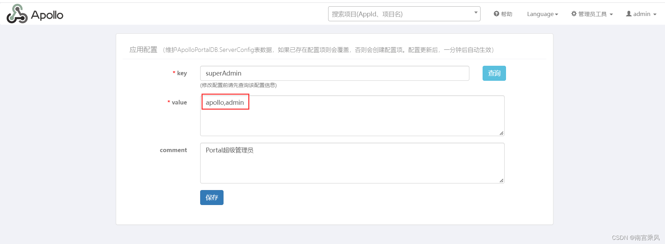This screenshot has width=665, height=244.
Task: Expand the admin account menu caret
Action: pyautogui.click(x=655, y=14)
